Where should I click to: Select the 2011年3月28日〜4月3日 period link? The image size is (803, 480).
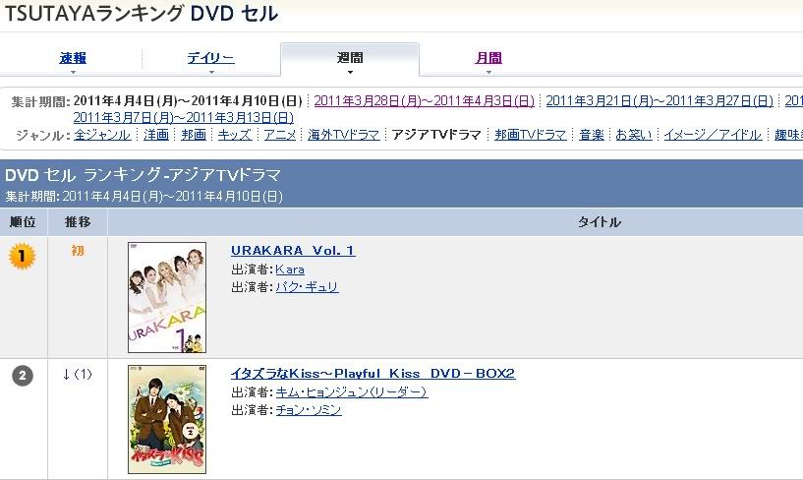click(424, 101)
